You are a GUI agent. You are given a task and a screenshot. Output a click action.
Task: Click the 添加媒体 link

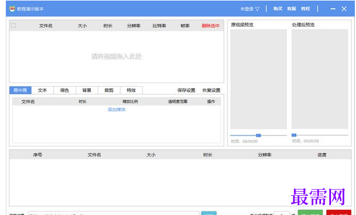[116, 110]
